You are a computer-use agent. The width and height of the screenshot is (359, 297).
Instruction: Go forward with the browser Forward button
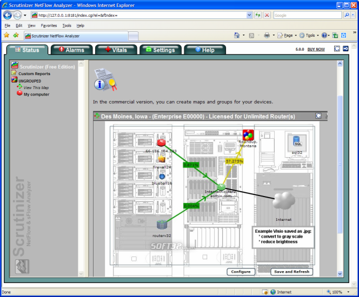coord(17,15)
